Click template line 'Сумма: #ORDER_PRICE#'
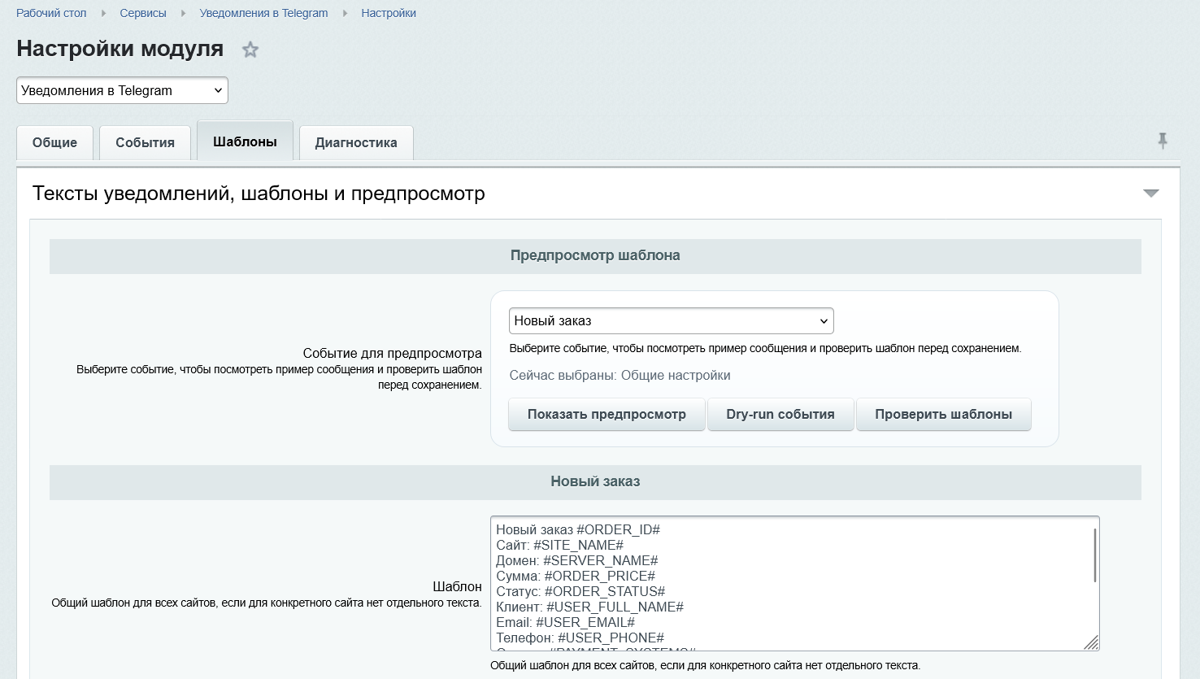1200x679 pixels. (576, 576)
